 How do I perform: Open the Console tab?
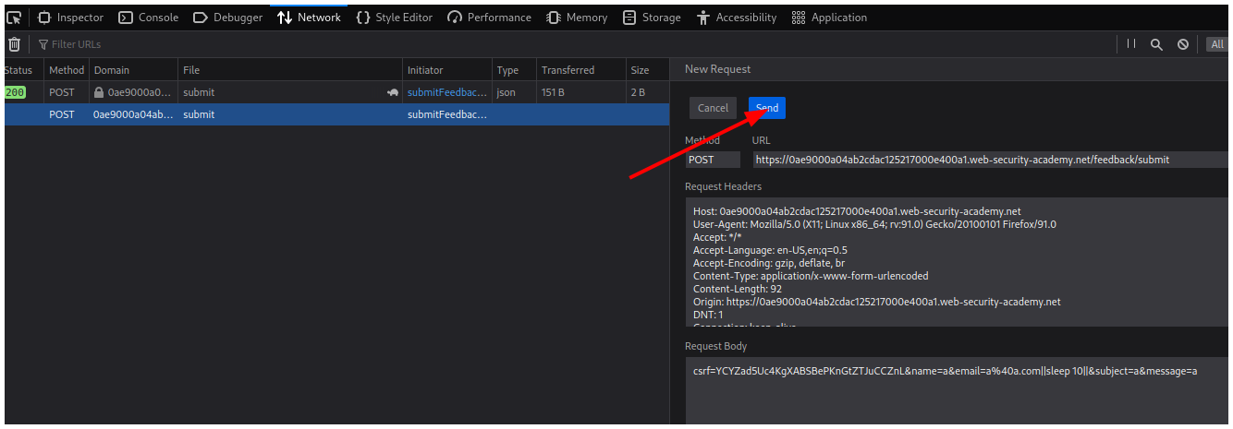coord(149,18)
